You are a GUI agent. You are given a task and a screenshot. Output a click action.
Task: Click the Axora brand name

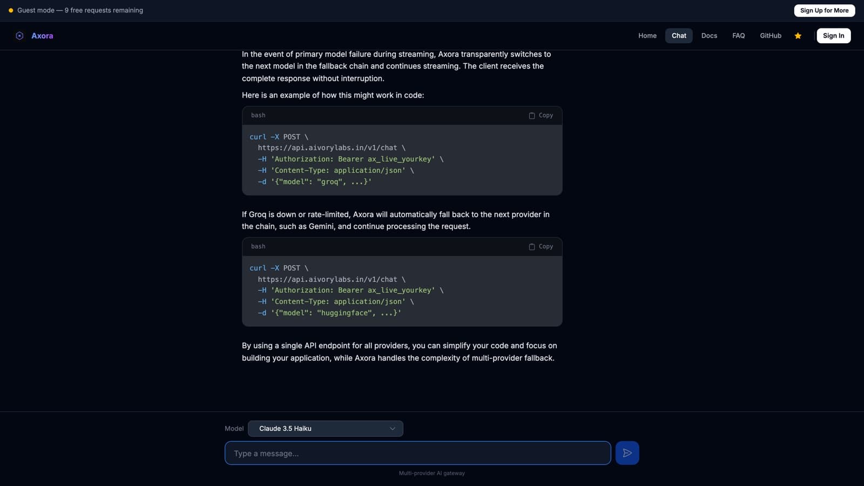(42, 36)
